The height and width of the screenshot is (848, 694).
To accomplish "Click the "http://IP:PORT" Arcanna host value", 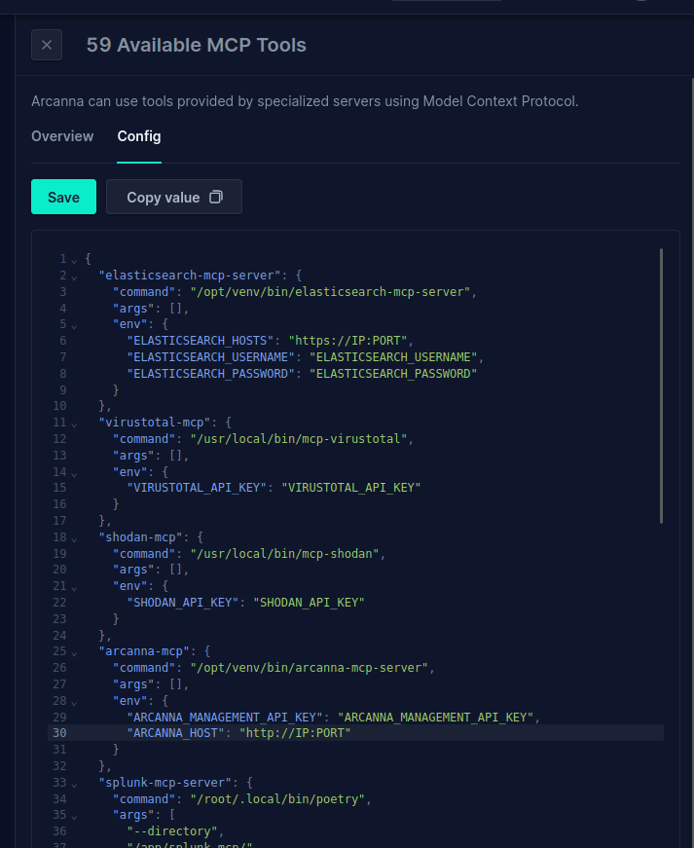I will click(x=295, y=733).
